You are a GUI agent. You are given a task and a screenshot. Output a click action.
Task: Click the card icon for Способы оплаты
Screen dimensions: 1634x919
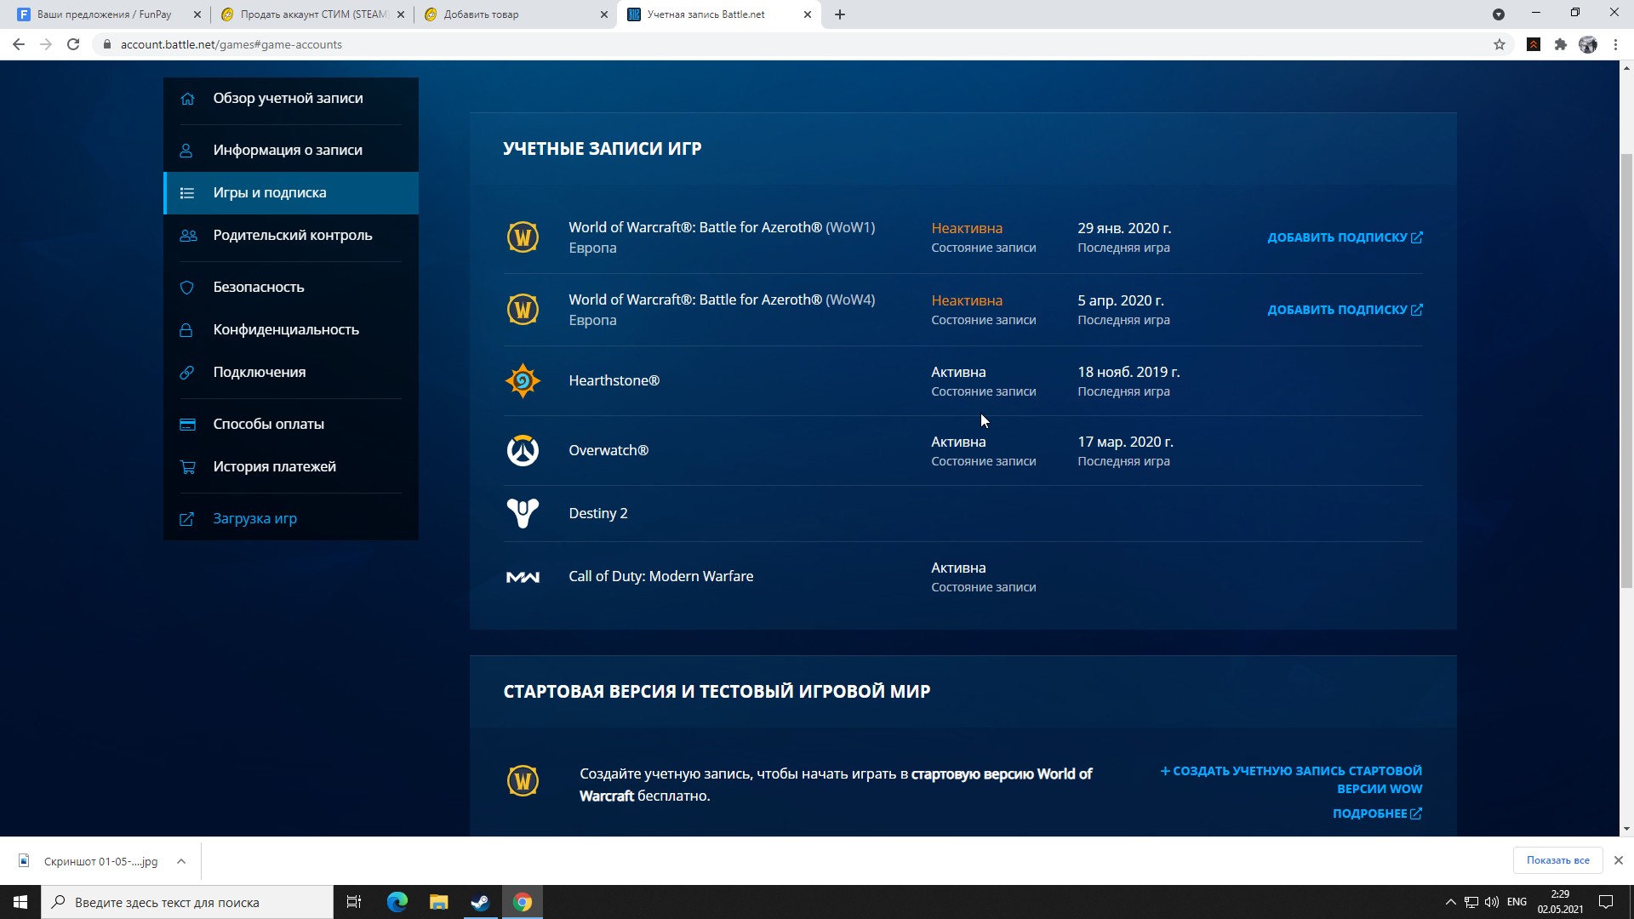(x=188, y=425)
